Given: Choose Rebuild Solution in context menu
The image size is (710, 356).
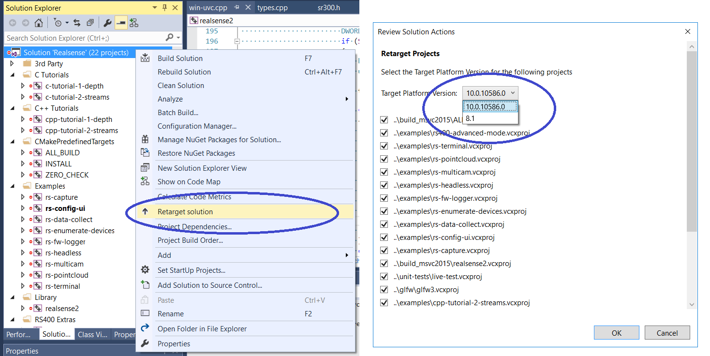Looking at the screenshot, I should [x=184, y=72].
